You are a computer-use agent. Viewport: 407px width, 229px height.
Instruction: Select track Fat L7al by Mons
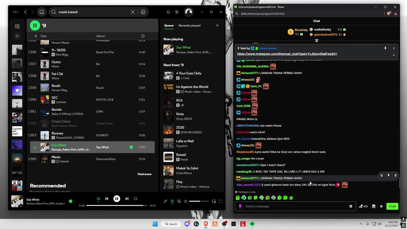[93, 76]
